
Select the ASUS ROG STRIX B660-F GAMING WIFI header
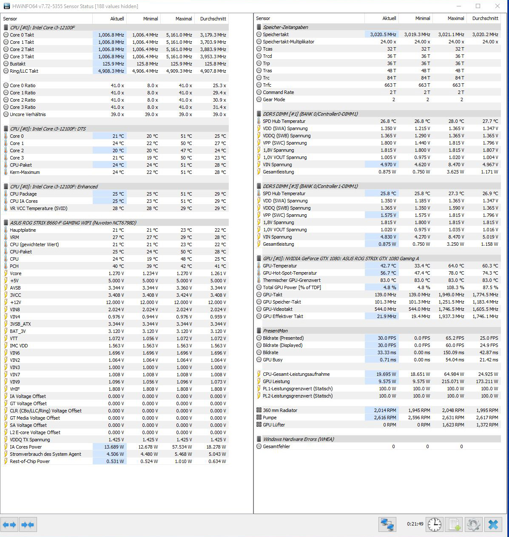[x=73, y=223]
